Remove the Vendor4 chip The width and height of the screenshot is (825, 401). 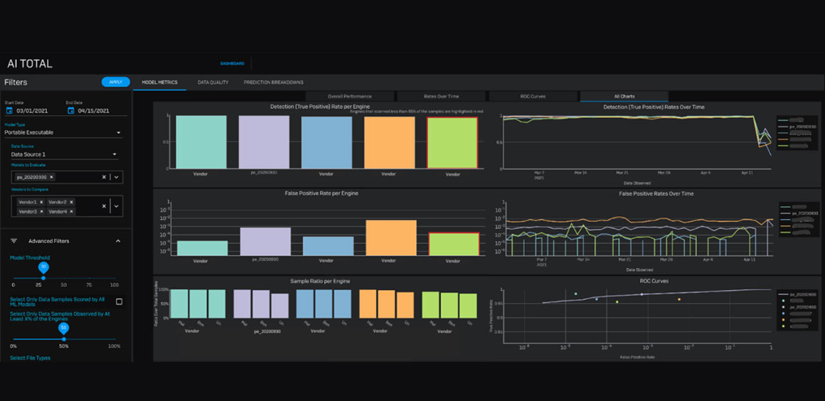click(x=71, y=212)
